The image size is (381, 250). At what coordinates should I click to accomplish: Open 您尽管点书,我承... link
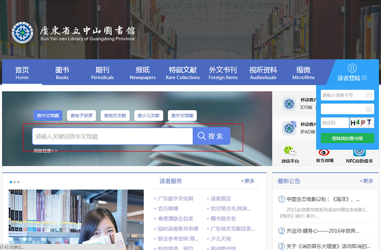(x=231, y=208)
